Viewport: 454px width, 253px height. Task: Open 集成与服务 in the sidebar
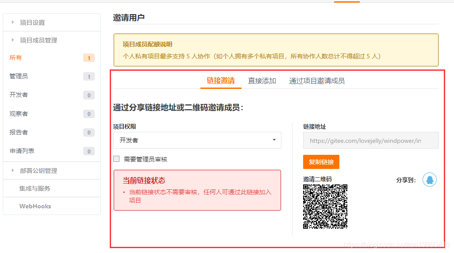pos(35,188)
